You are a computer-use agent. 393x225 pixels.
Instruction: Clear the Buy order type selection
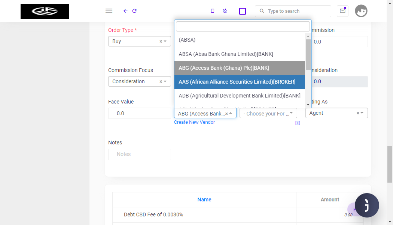(161, 41)
